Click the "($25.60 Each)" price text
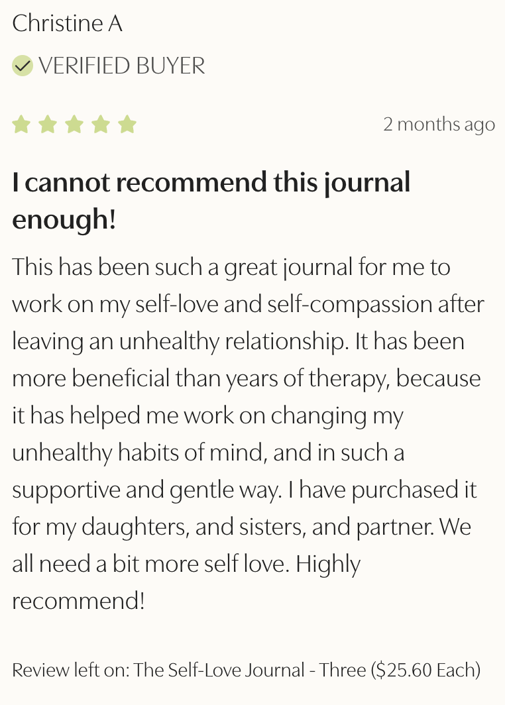This screenshot has width=505, height=705. click(x=425, y=669)
